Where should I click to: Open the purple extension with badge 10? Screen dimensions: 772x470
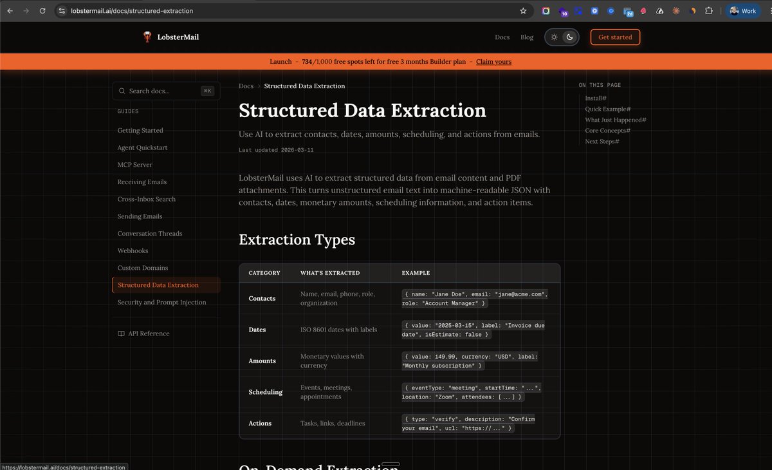[x=563, y=12]
